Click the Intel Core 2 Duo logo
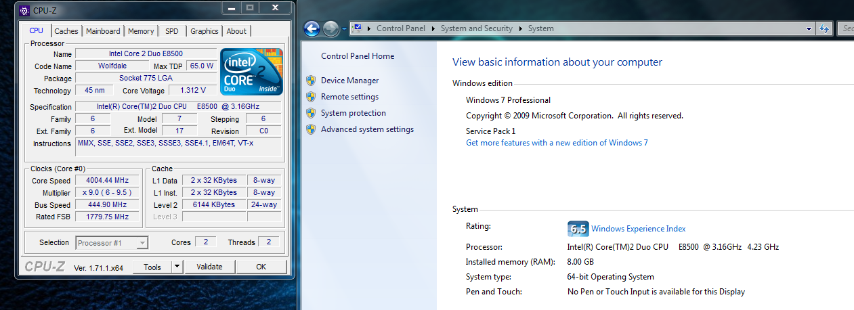 (251, 71)
